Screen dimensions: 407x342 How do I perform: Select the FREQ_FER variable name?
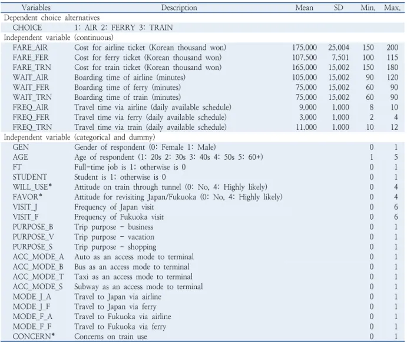(x=31, y=118)
